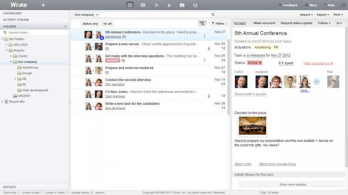348x195 pixels.
Task: Click the more... link under assignees
Action: pyautogui.click(x=305, y=91)
